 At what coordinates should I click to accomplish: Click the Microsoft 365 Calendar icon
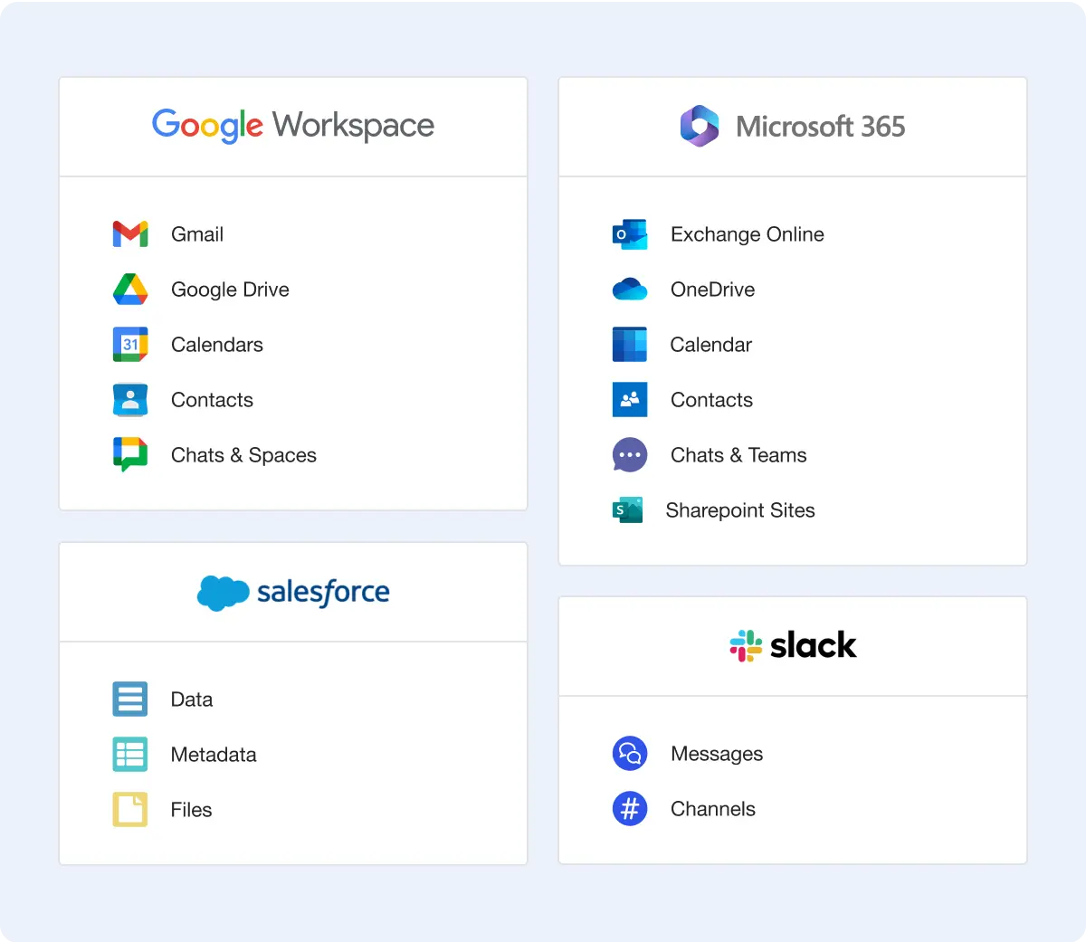point(630,344)
